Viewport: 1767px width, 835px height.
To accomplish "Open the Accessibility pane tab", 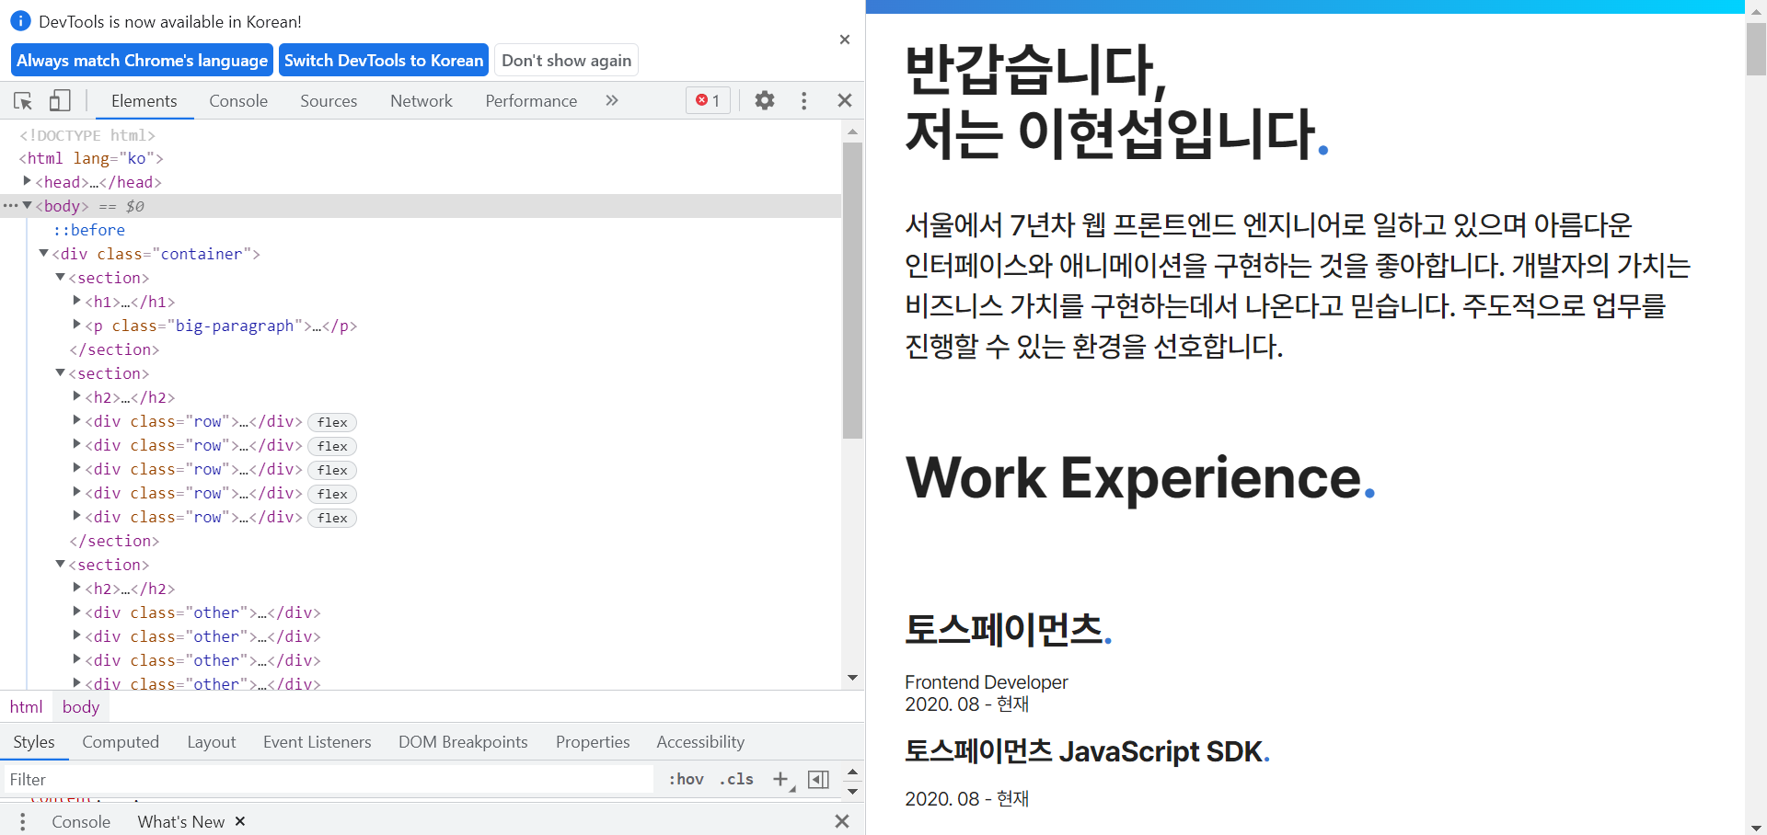I will [700, 742].
